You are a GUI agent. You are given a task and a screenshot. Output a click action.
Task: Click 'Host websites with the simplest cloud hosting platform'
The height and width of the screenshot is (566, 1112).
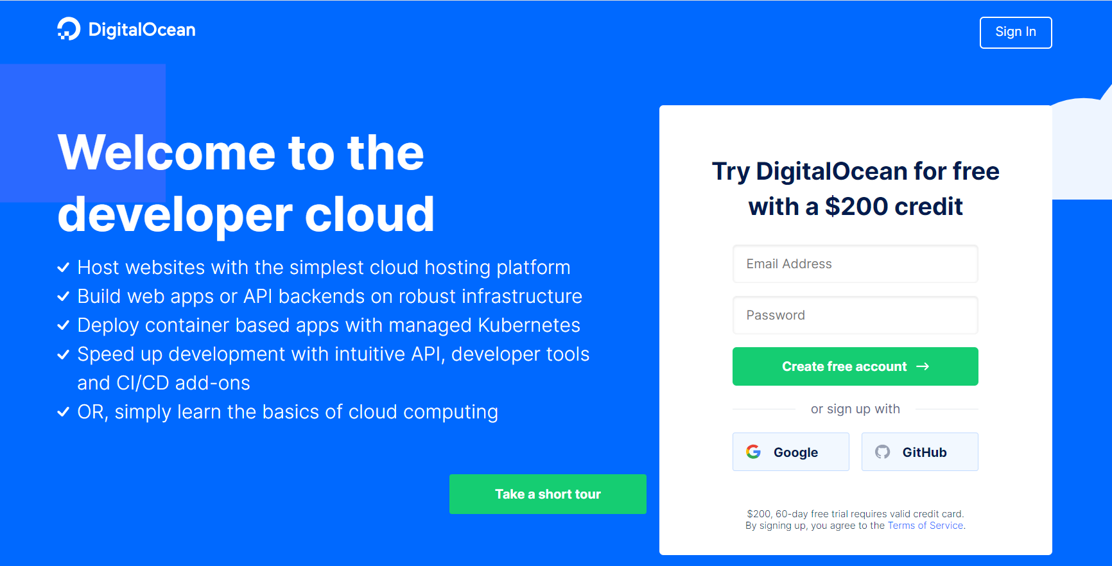click(x=324, y=267)
